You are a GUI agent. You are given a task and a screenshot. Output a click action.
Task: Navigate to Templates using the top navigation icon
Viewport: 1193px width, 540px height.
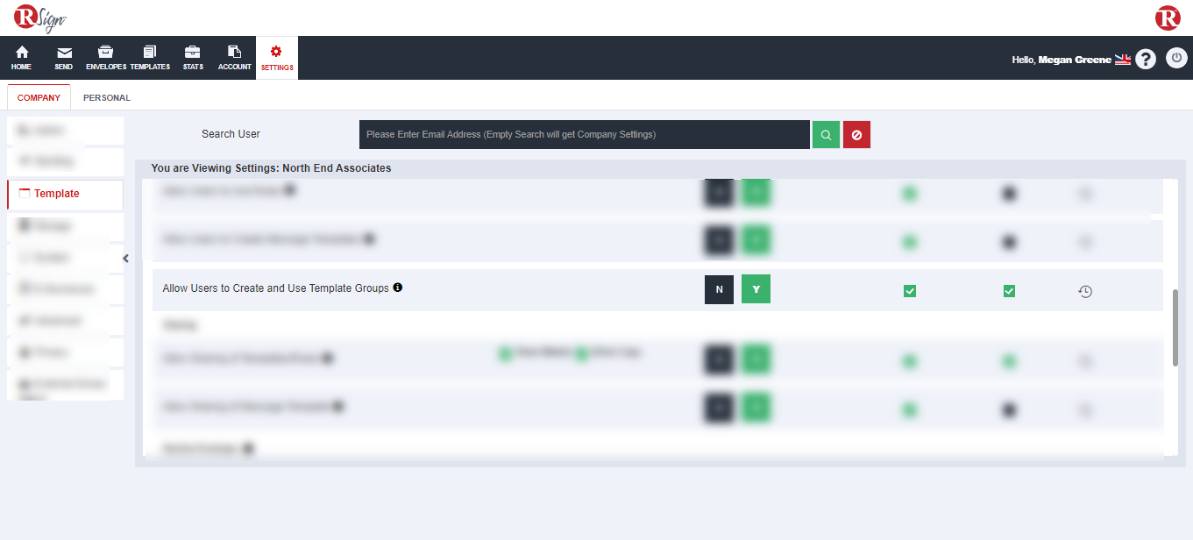tap(149, 57)
